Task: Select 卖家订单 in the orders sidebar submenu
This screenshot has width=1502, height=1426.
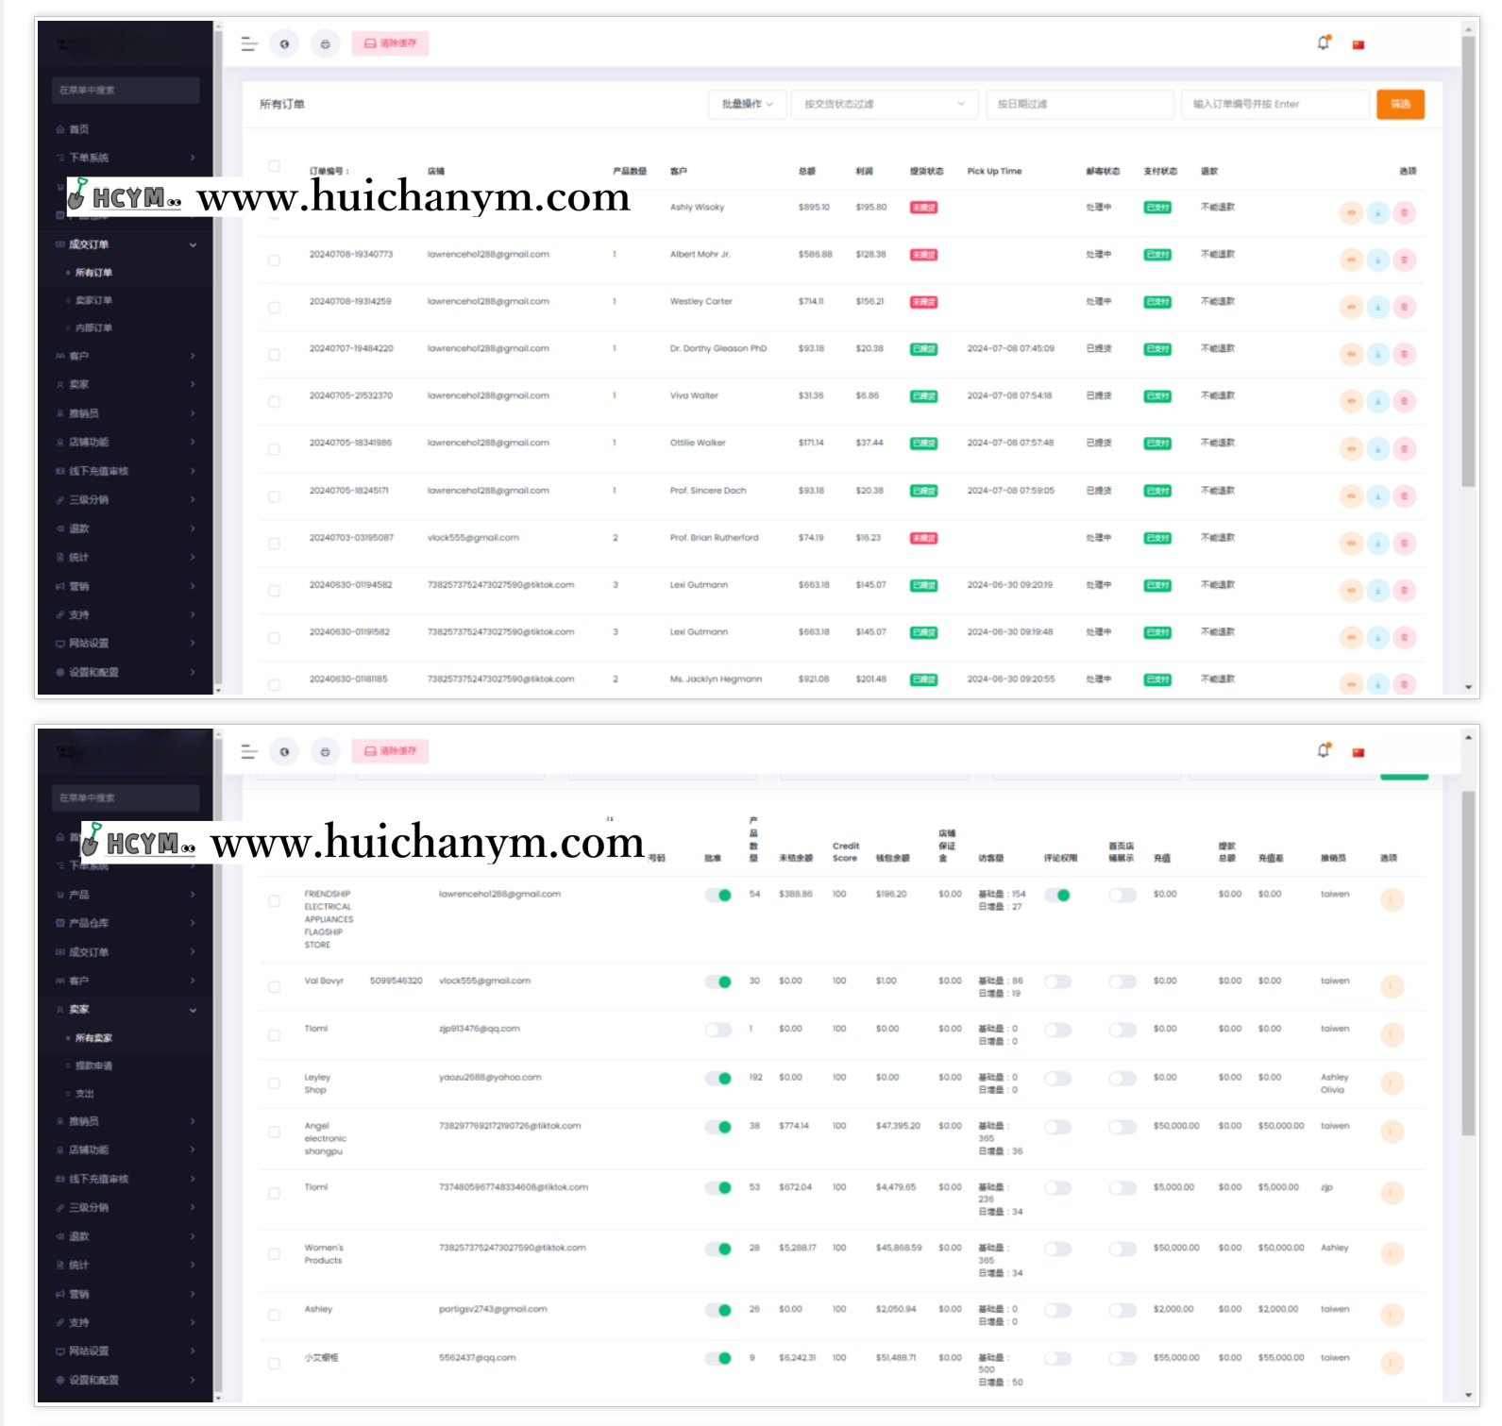Action: (93, 300)
